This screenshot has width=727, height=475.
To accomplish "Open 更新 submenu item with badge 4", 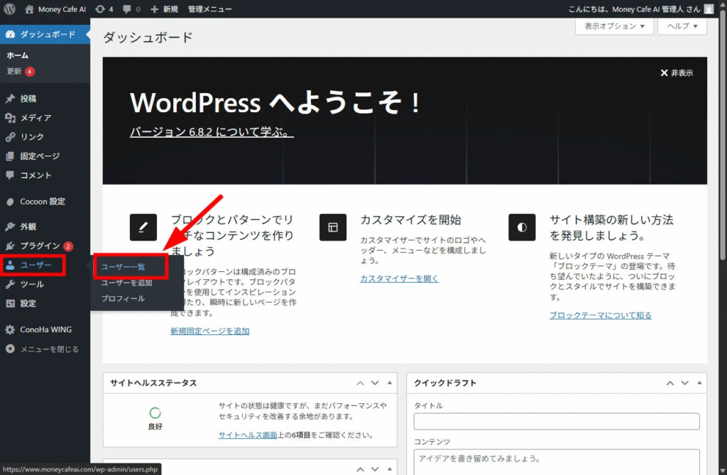I will click(x=21, y=72).
